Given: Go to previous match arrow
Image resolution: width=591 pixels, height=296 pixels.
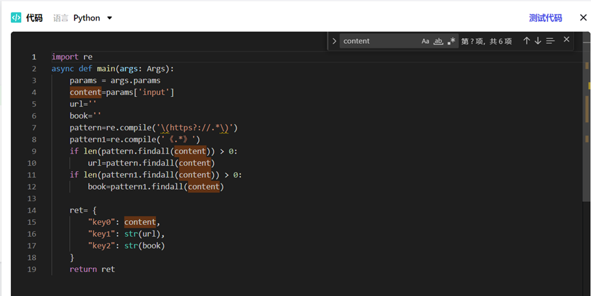Looking at the screenshot, I should 527,41.
